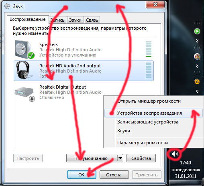Viewport: 204px width, 186px height.
Task: Click the date 31.01.2011 in taskbar
Action: tap(186, 176)
